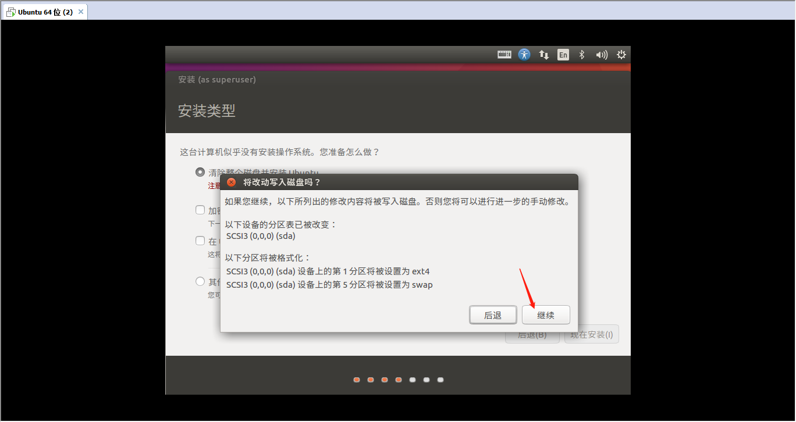Click the 后退 button in the dialog

493,315
